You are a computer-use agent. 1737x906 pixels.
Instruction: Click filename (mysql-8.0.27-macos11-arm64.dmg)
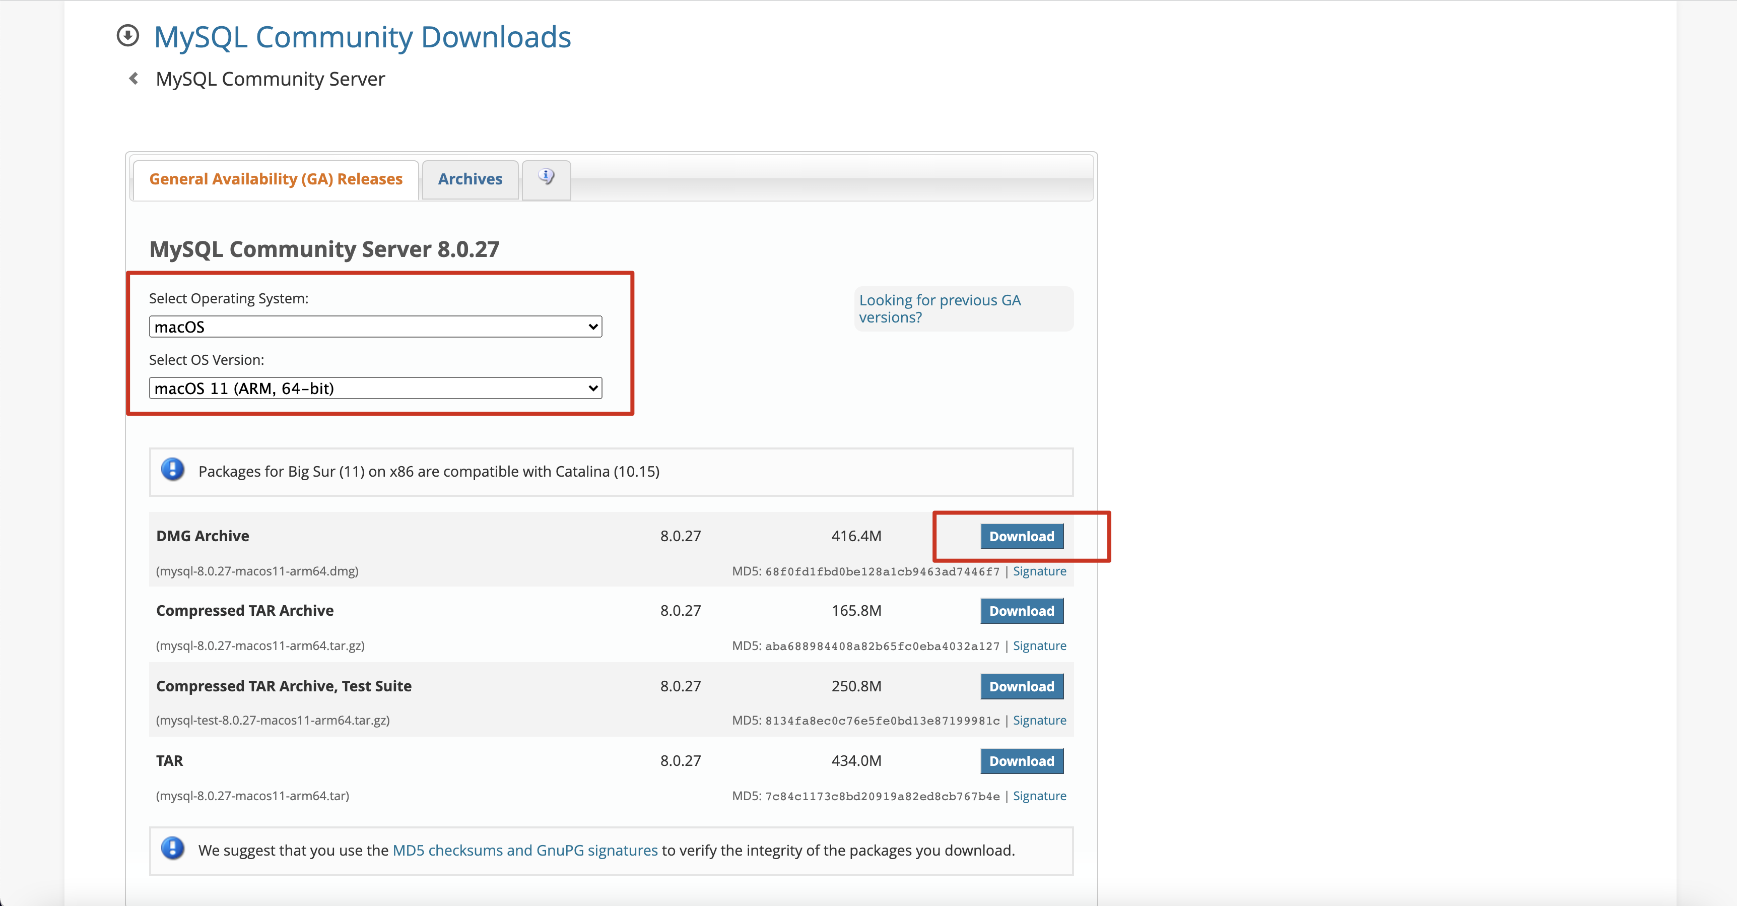point(257,571)
